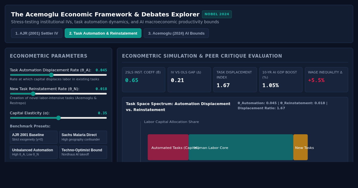Apply the Unbalanced Automation preset
Image resolution: width=358 pixels, height=188 pixels.
click(34, 152)
